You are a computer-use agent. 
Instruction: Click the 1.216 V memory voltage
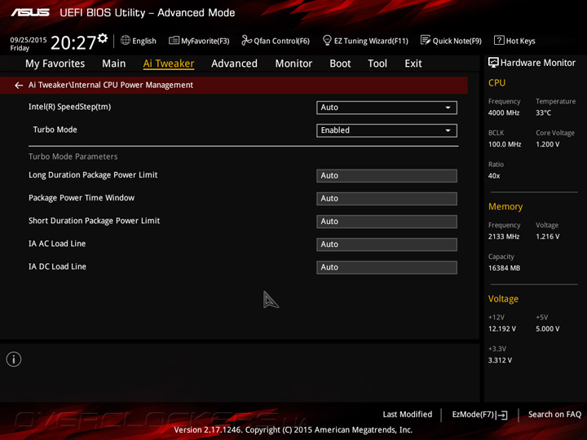548,237
